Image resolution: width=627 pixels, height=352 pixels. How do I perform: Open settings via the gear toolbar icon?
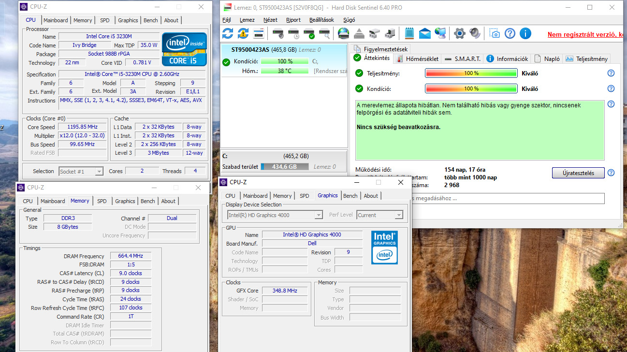click(x=460, y=33)
